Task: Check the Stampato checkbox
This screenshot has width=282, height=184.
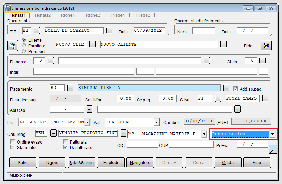Action: coord(13,147)
